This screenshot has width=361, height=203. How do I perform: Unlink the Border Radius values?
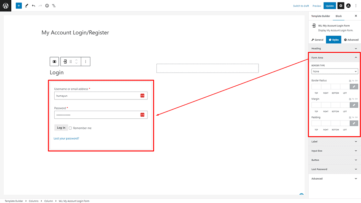(x=353, y=86)
